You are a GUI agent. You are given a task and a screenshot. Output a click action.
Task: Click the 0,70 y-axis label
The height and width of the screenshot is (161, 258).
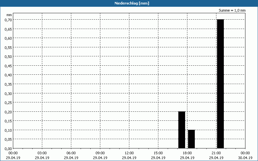click(8, 20)
